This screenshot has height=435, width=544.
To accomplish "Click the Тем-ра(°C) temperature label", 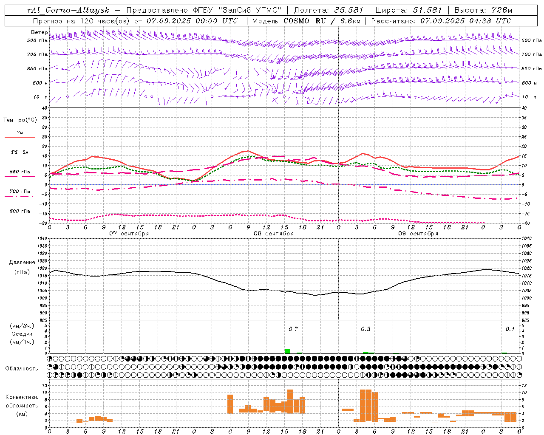I will tap(20, 120).
